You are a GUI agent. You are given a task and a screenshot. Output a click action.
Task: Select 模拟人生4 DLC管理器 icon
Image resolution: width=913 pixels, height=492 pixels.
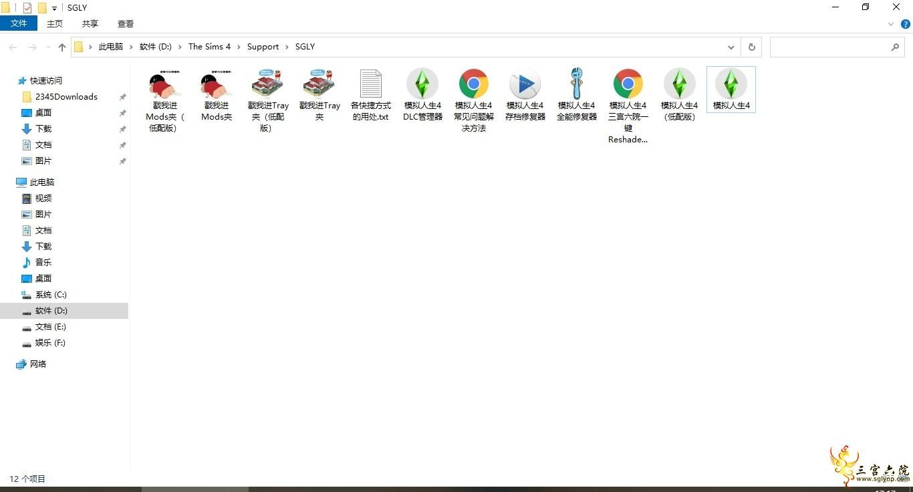(422, 84)
